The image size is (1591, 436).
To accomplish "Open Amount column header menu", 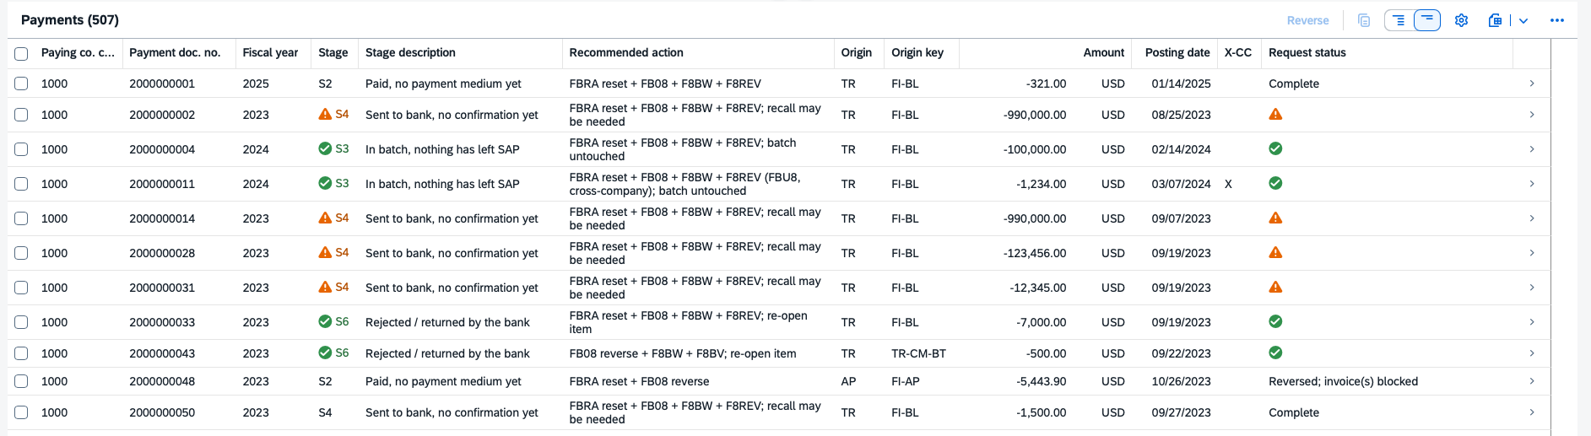I will [1046, 52].
